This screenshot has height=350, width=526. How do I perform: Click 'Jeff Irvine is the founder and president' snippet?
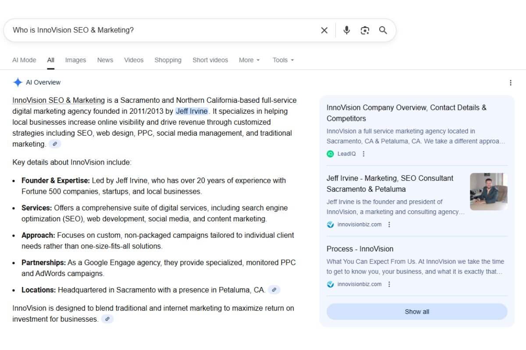(395, 207)
